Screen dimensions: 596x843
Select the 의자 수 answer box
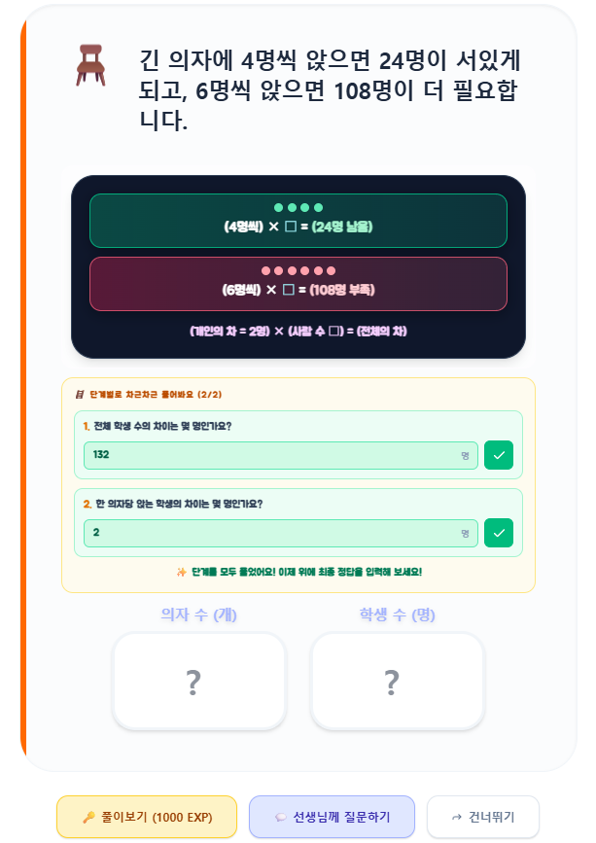click(199, 682)
